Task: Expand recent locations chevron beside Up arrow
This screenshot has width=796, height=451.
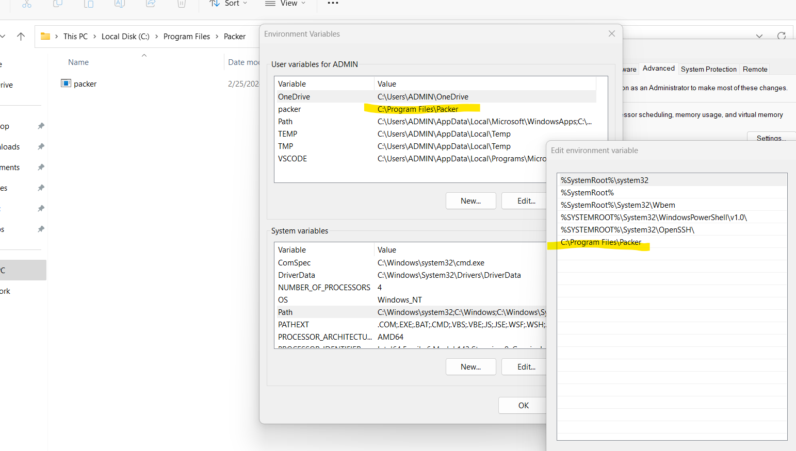Action: point(3,36)
